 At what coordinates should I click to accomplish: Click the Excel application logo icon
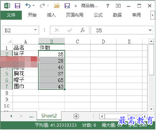(x=7, y=6)
